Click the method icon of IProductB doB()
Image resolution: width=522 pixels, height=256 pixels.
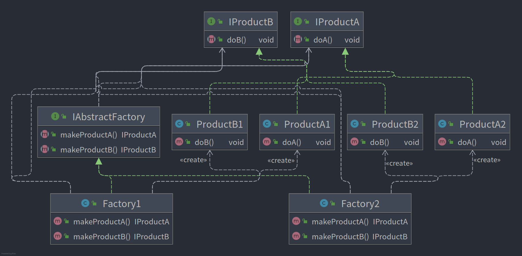(x=211, y=39)
